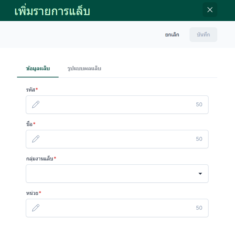The width and height of the screenshot is (235, 251).
Task: Expand the กลุ่มงานแล็บ dropdown arrow
Action: (200, 174)
